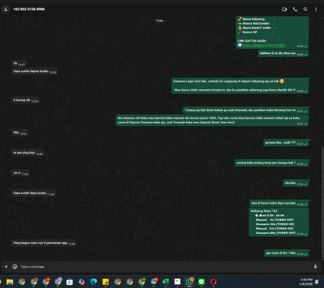Select the 'Ok' message at 16:47
Image resolution: width=324 pixels, height=288 pixels.
point(19,64)
